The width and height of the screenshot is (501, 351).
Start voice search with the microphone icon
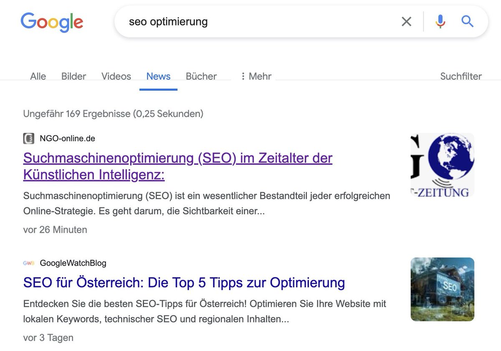(440, 22)
